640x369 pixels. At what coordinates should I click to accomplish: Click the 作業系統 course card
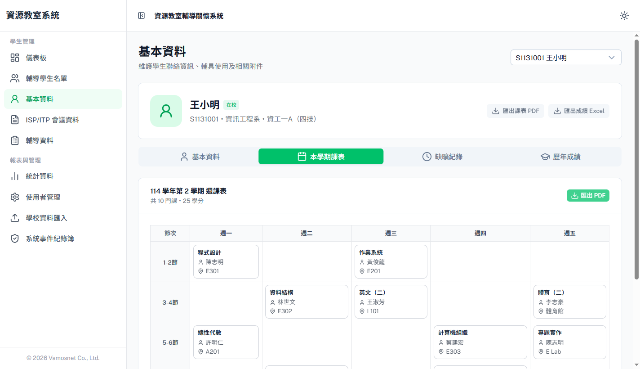pyautogui.click(x=391, y=262)
